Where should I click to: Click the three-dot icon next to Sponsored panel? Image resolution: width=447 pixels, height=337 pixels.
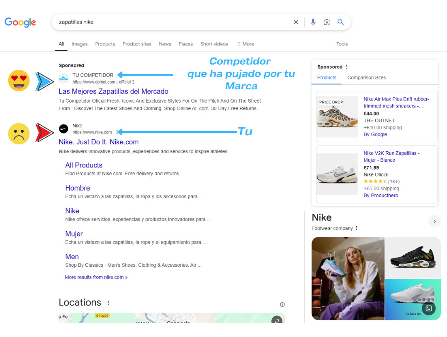[x=346, y=67]
